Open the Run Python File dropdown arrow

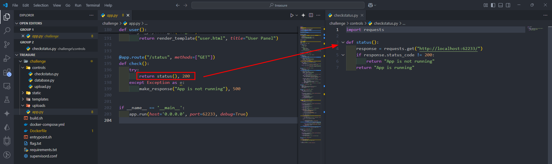coord(297,15)
